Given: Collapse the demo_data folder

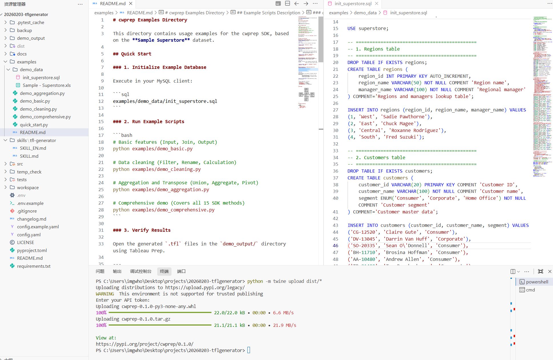Looking at the screenshot, I should click(9, 69).
